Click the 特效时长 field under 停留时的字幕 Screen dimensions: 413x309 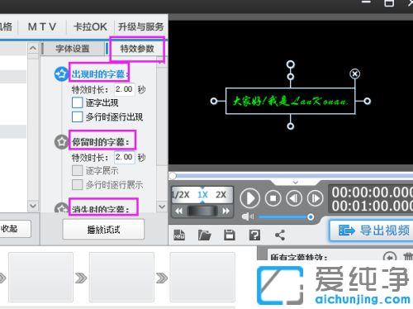click(124, 157)
